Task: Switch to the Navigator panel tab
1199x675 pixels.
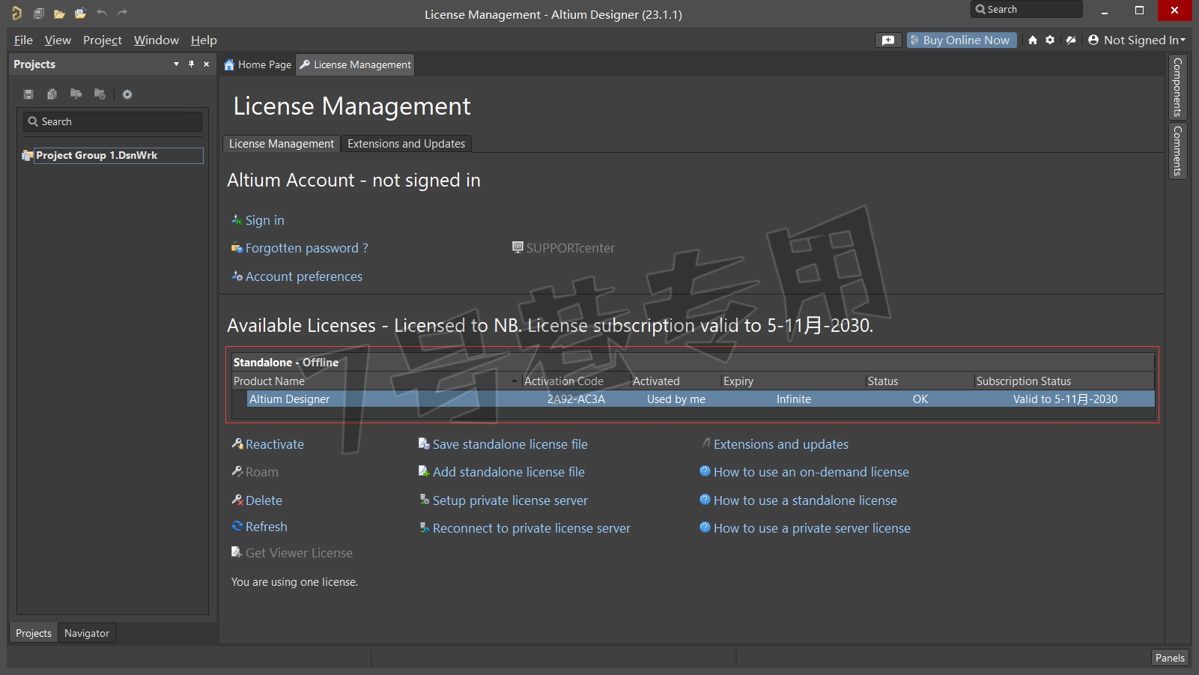Action: click(87, 633)
